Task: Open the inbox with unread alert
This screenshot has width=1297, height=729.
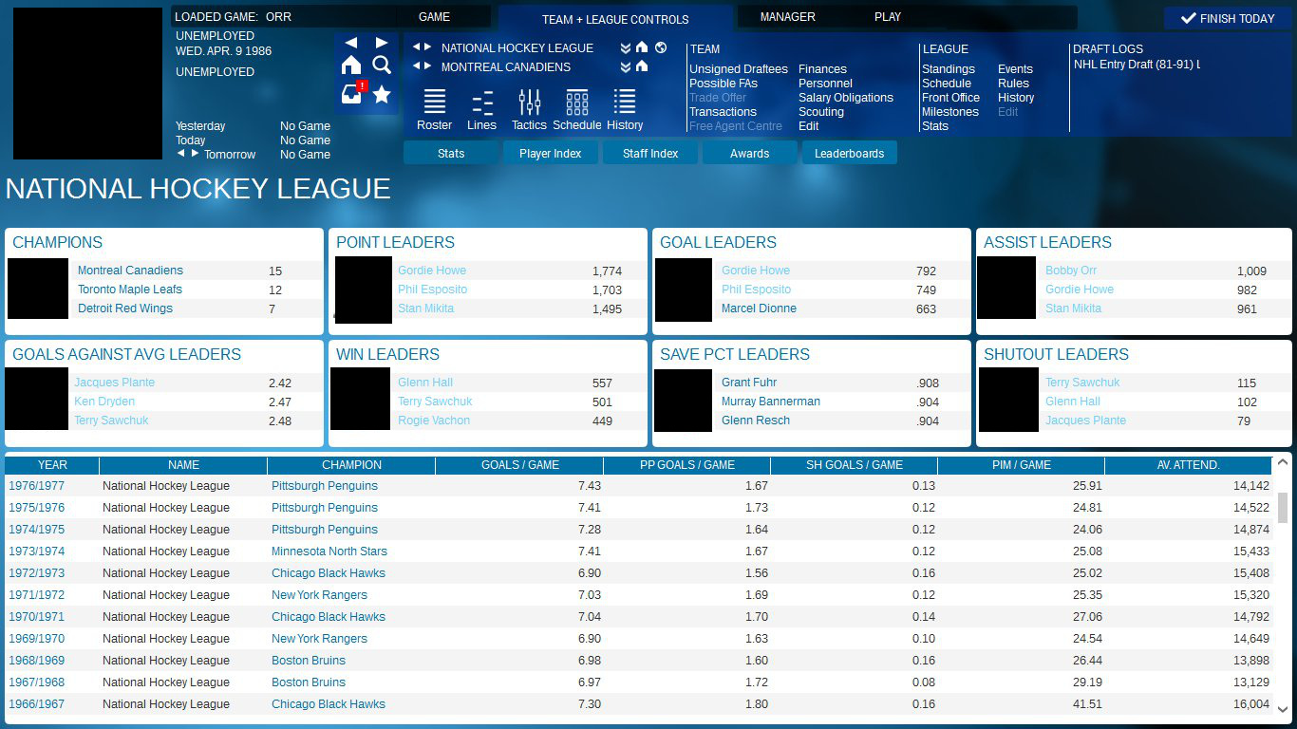Action: click(352, 93)
